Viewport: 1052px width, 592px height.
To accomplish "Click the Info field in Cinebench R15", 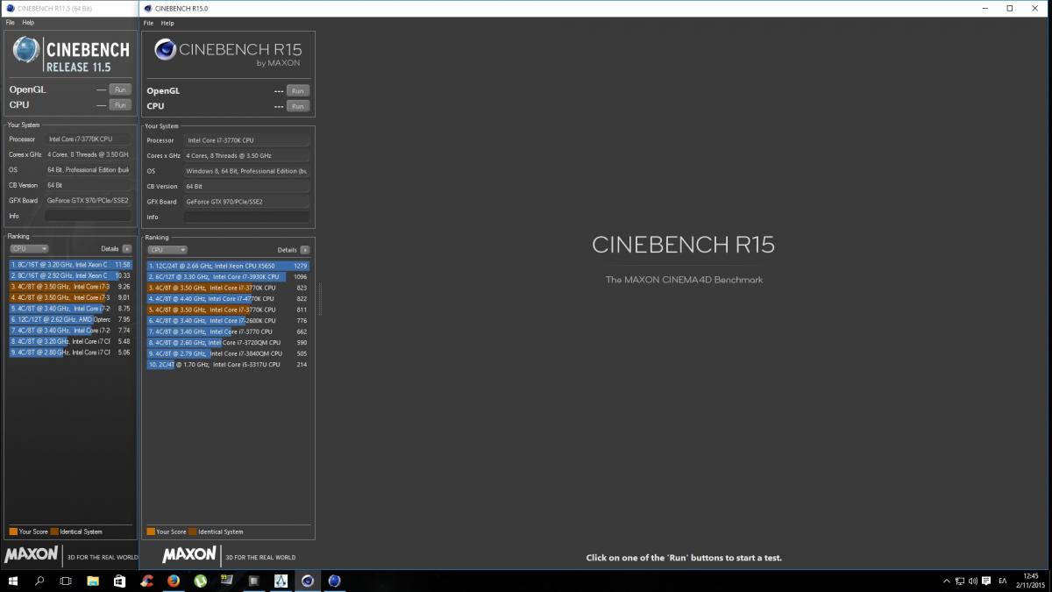I will [246, 217].
